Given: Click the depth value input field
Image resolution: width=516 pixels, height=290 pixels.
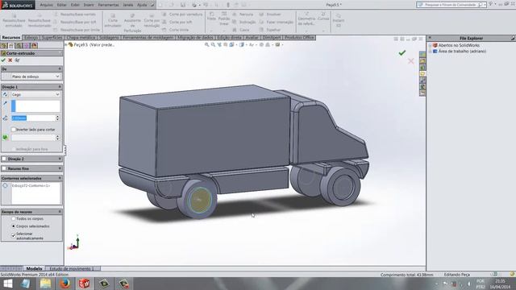Looking at the screenshot, I should pos(34,118).
